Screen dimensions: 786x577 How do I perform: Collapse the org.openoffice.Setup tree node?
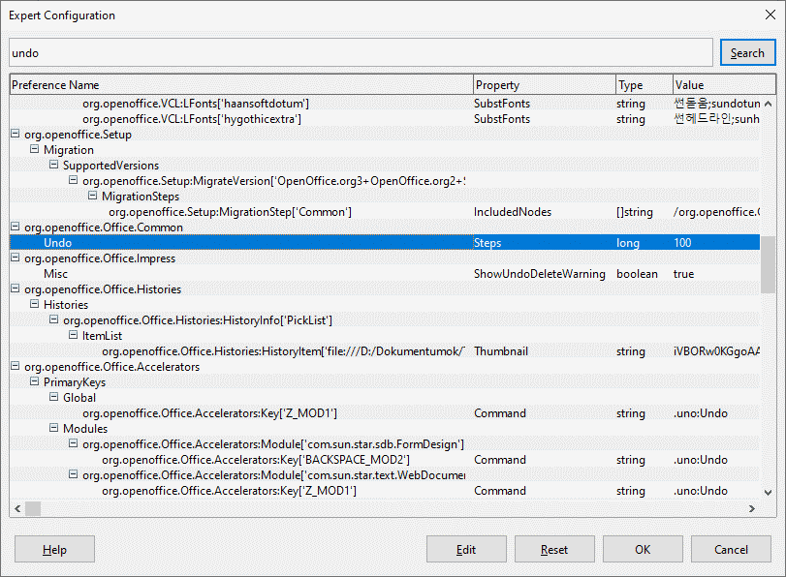click(16, 135)
